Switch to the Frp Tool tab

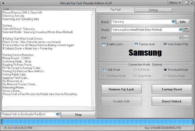(115, 9)
